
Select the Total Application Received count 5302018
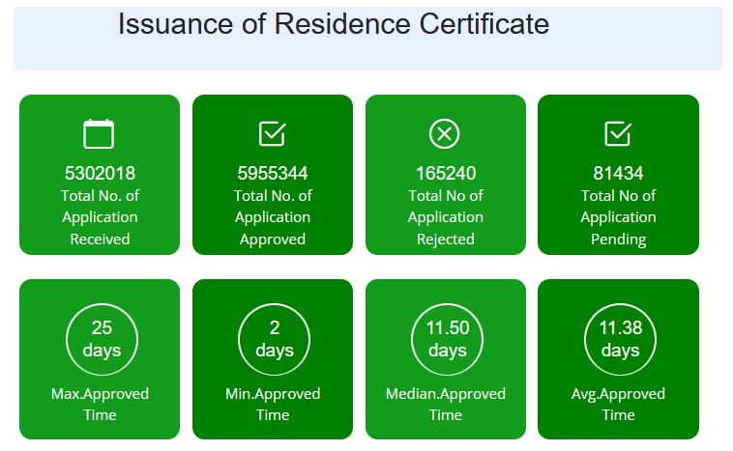[100, 174]
